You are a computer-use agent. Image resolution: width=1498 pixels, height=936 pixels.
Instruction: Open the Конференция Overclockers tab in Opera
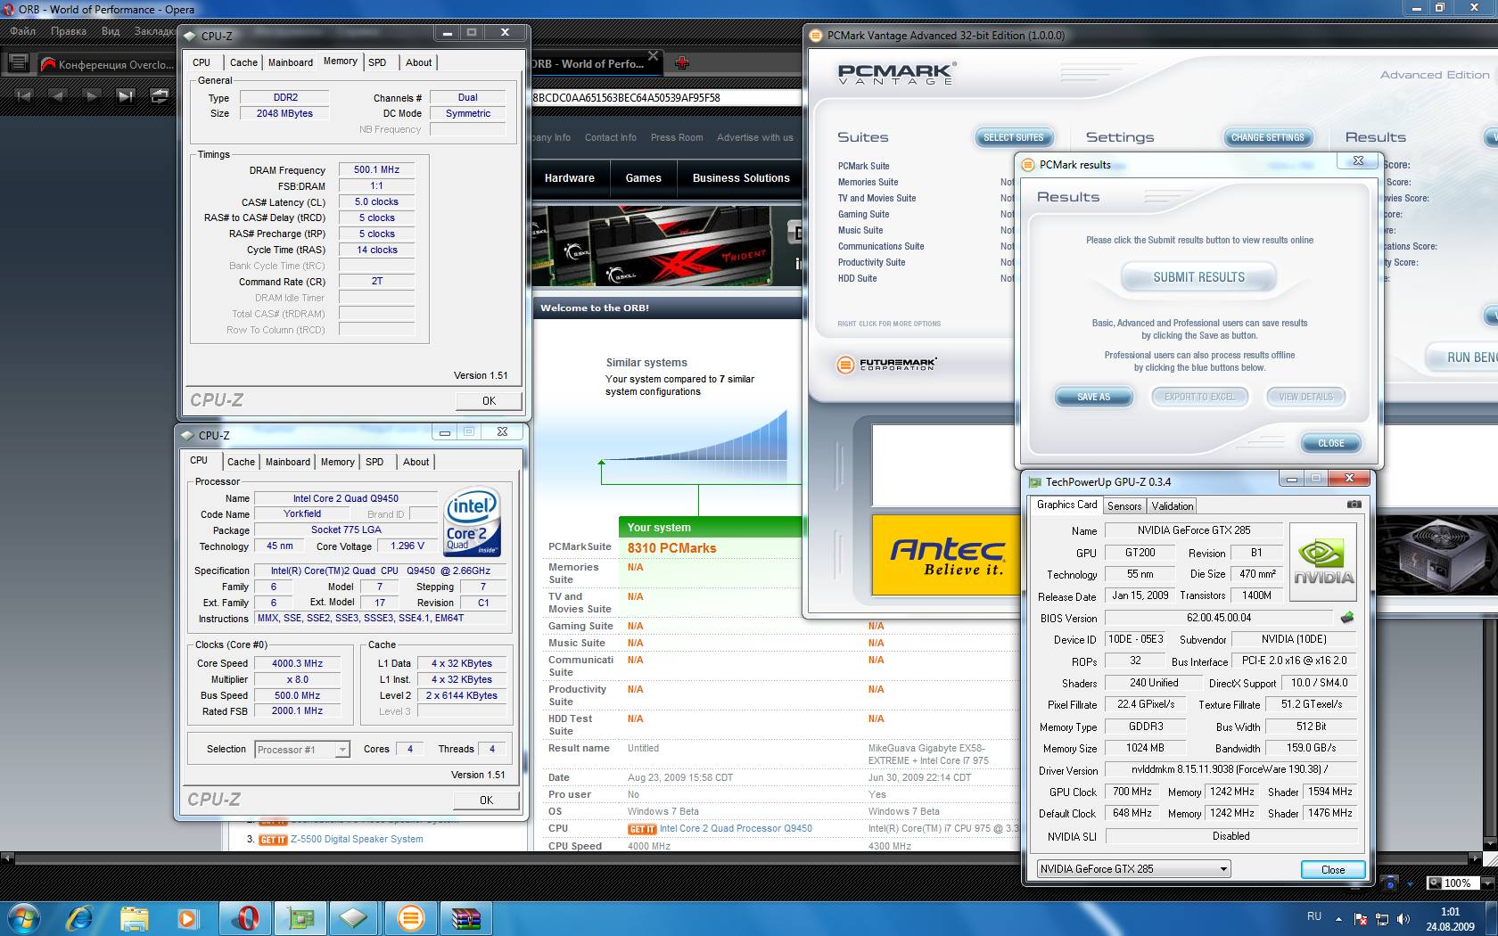pos(107,64)
